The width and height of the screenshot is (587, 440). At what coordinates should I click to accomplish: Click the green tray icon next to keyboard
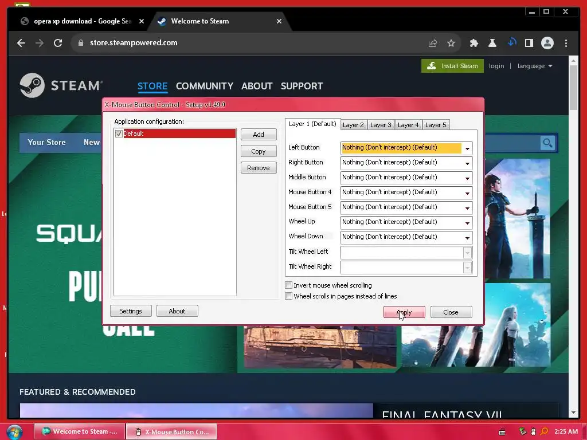[x=523, y=432]
